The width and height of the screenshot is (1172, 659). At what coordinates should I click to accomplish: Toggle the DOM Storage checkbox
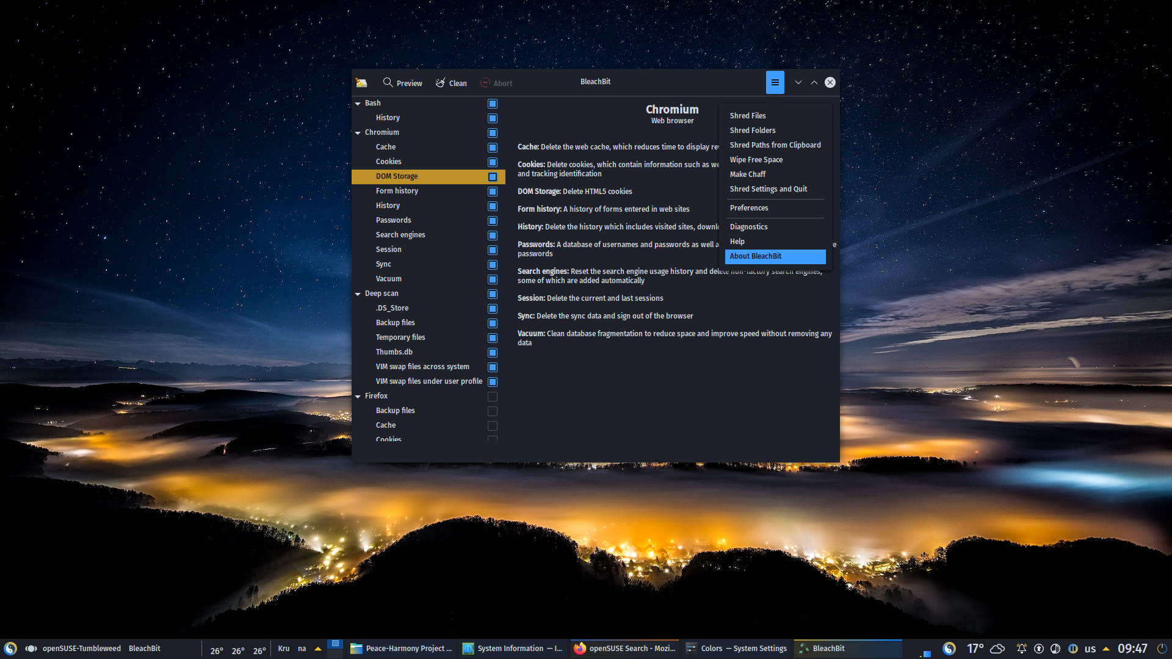coord(493,177)
